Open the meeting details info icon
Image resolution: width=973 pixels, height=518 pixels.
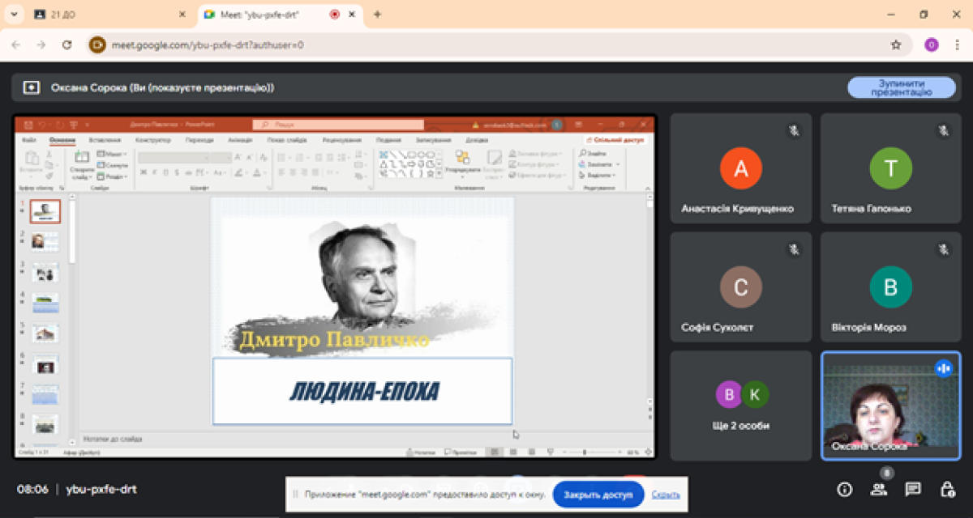845,489
